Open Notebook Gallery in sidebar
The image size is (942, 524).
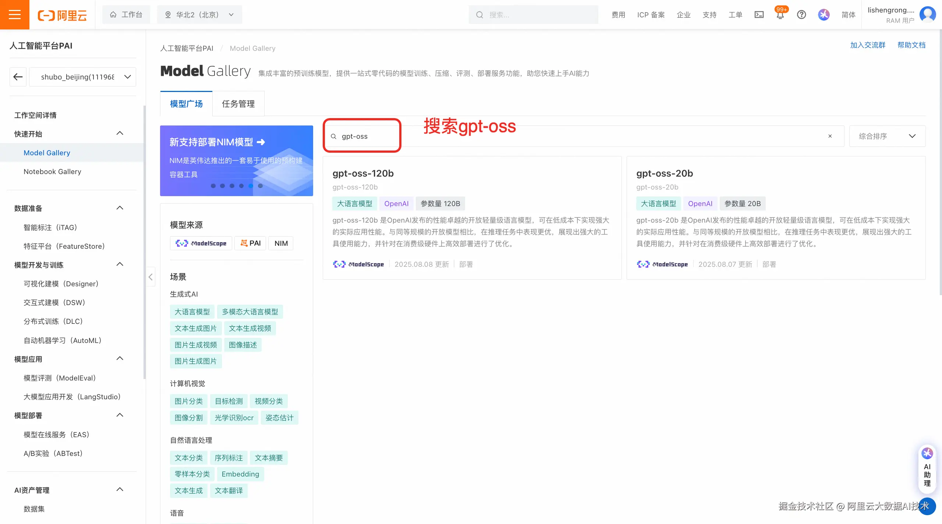click(52, 171)
